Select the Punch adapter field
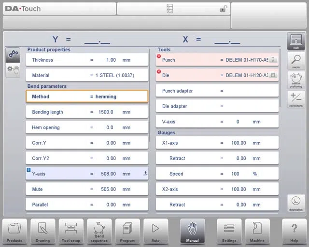The width and height of the screenshot is (309, 247). [217, 91]
